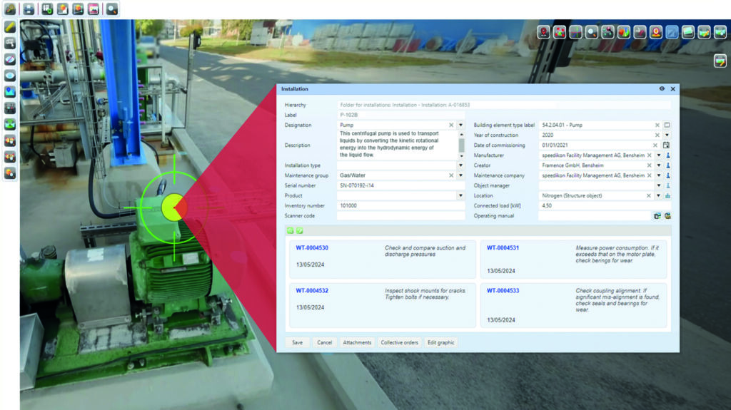731x410 pixels.
Task: Click the blue eye icon in left sidebar
Action: [x=10, y=76]
